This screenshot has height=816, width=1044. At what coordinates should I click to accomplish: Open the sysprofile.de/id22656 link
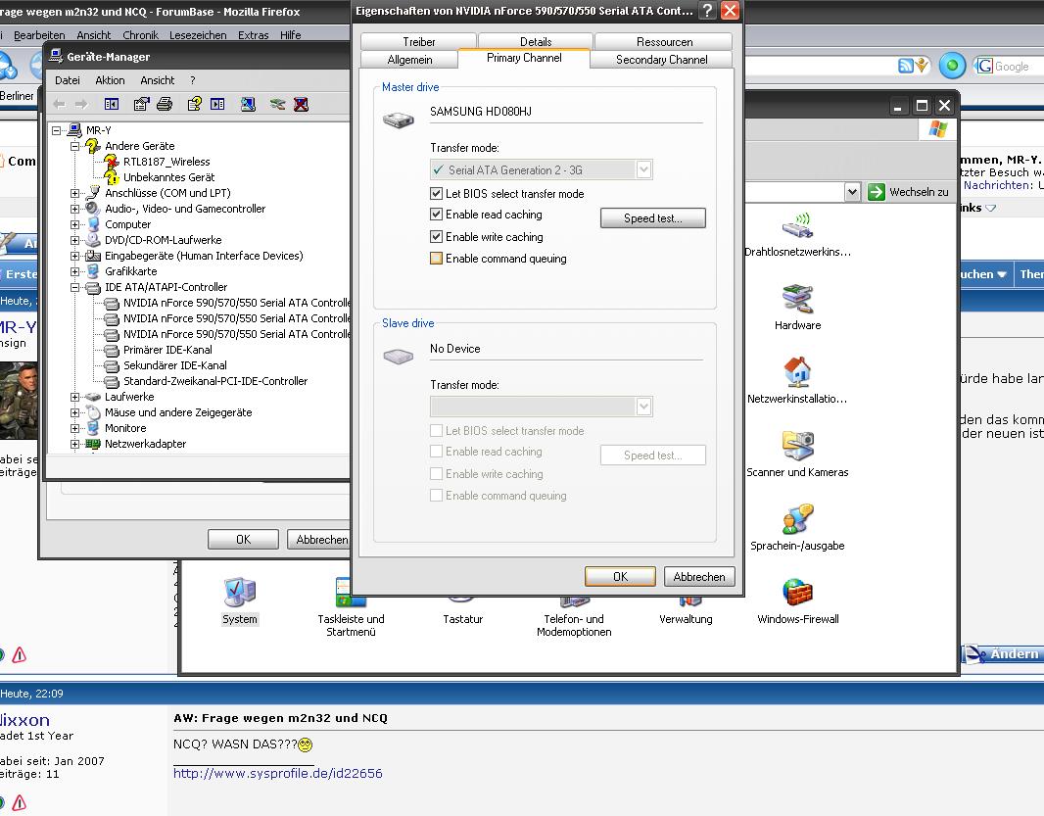tap(277, 773)
